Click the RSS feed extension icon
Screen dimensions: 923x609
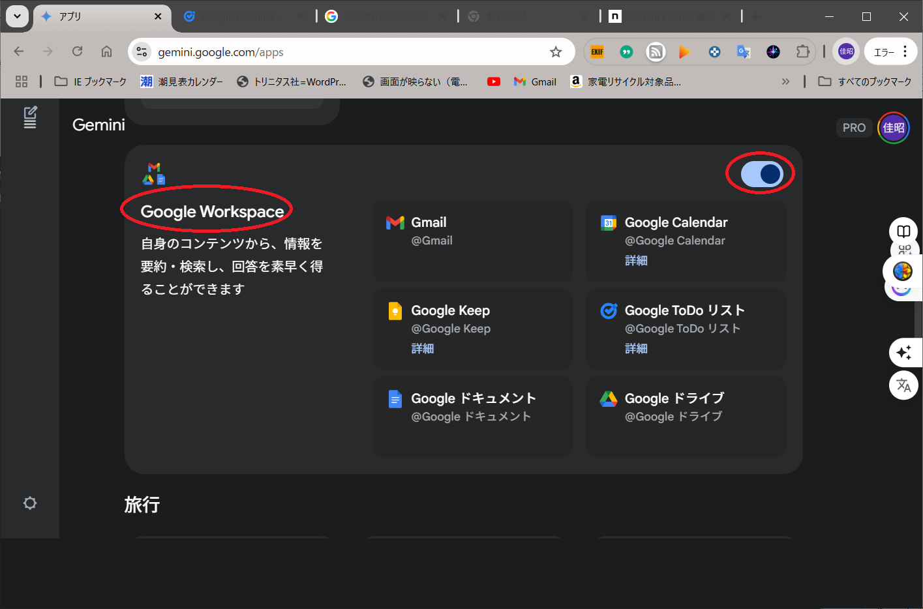click(656, 52)
